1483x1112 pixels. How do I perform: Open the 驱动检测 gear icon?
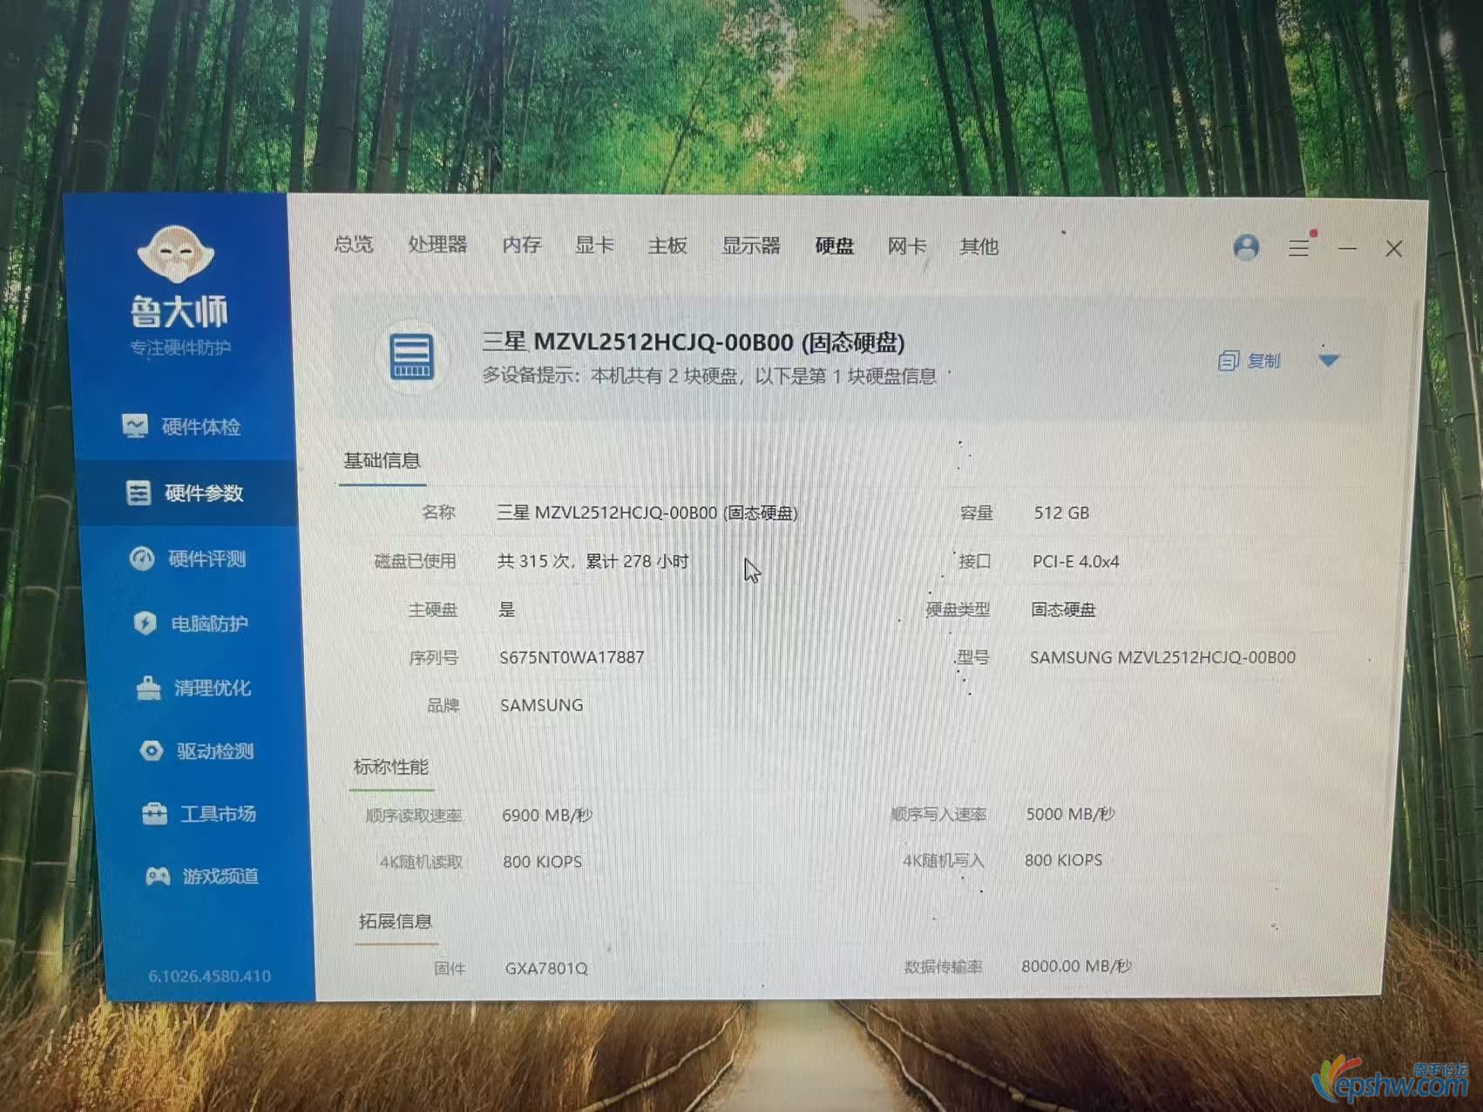152,750
